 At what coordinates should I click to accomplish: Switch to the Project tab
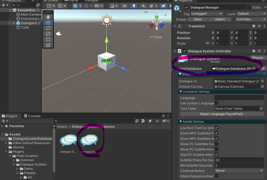point(9,116)
